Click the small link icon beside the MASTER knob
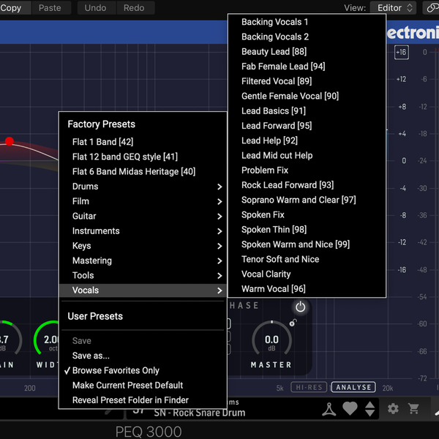This screenshot has width=439, height=439. (x=293, y=323)
